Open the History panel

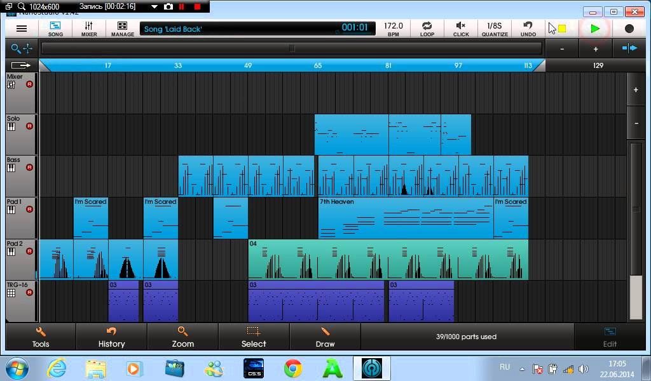pos(111,337)
